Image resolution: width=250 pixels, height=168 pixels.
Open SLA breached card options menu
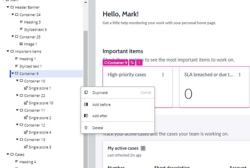pos(240,75)
